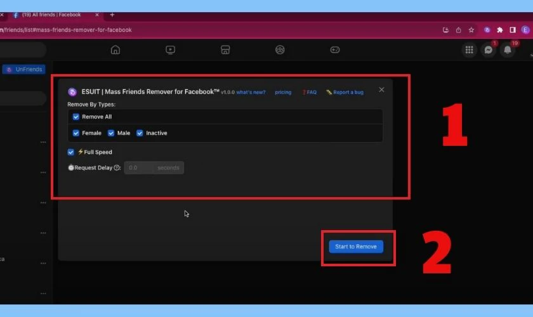Image resolution: width=533 pixels, height=317 pixels.
Task: Open Facebook Groups icon
Action: pos(280,50)
